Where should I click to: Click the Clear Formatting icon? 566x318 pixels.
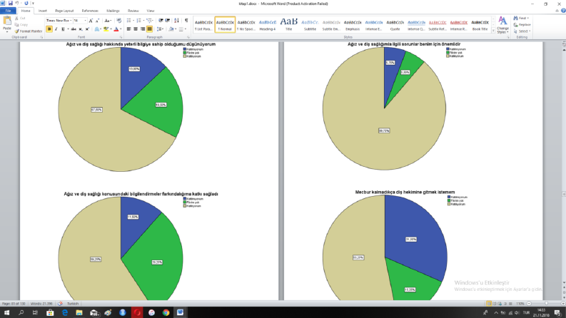[x=118, y=21]
